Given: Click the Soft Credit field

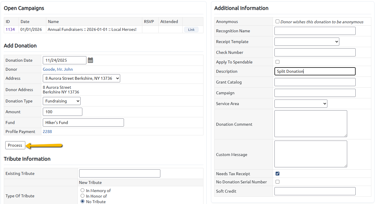Looking at the screenshot, I should 315,191.
